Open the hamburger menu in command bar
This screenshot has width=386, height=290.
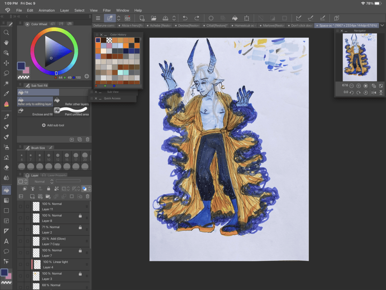(x=98, y=18)
